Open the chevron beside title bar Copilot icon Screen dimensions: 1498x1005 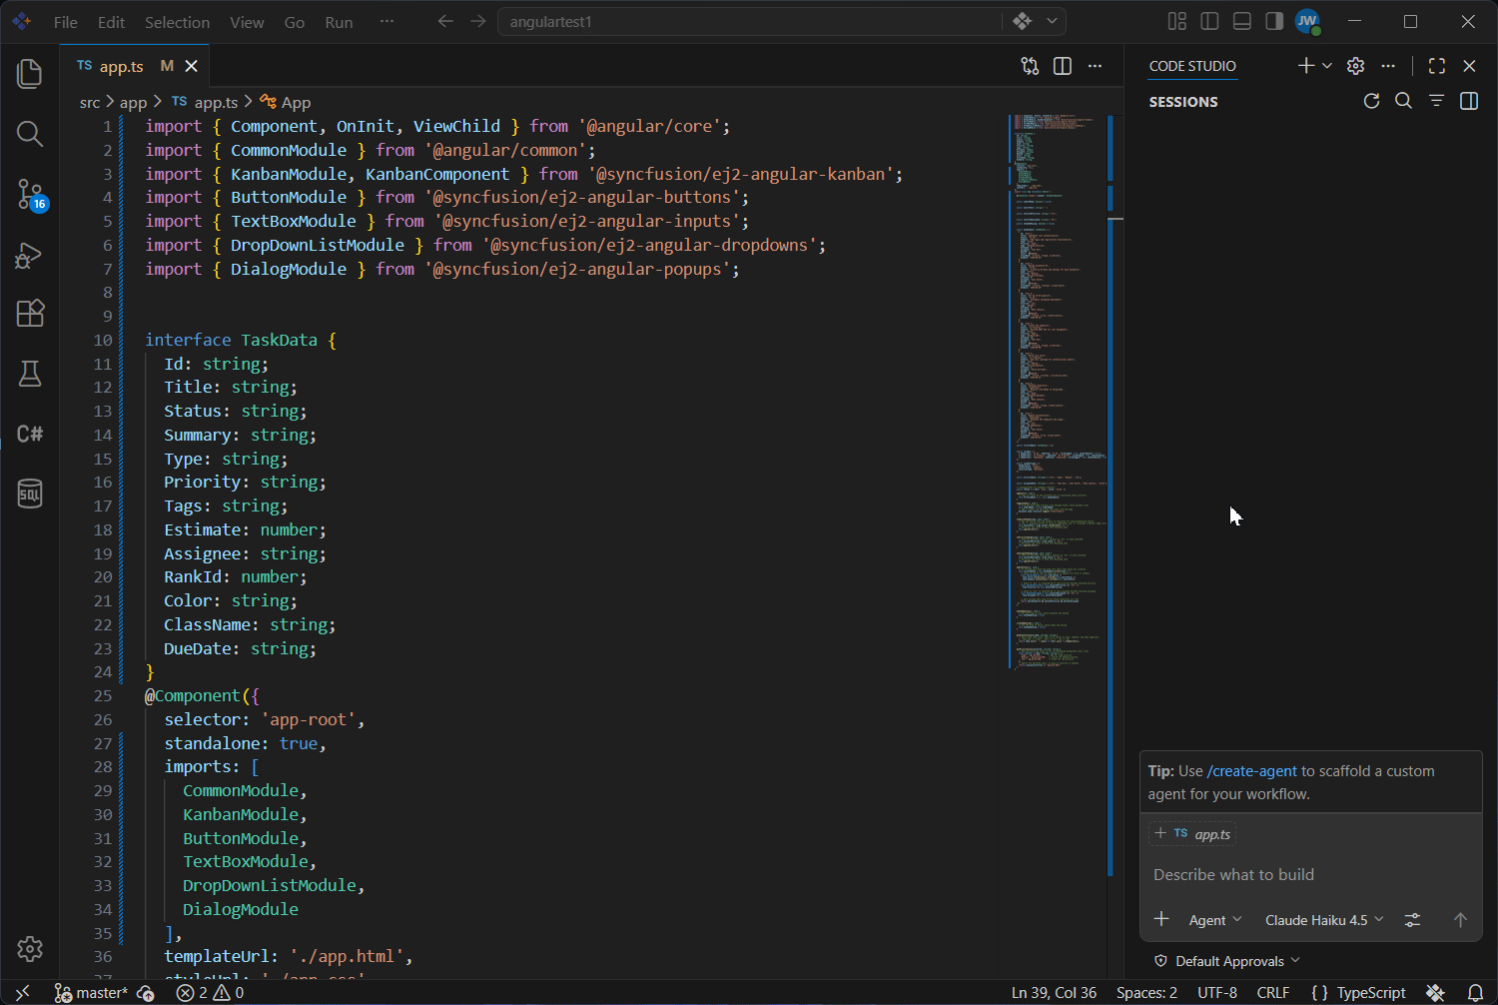click(x=1052, y=21)
